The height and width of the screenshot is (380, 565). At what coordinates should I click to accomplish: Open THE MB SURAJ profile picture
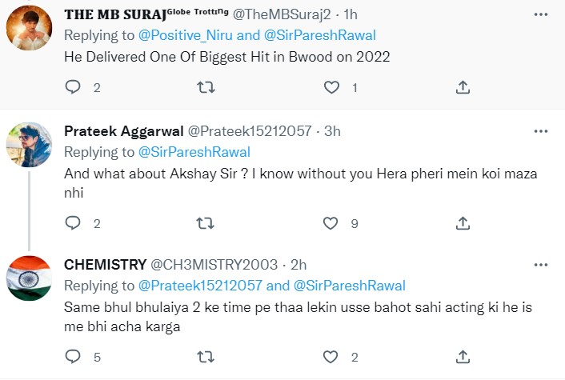coord(30,31)
